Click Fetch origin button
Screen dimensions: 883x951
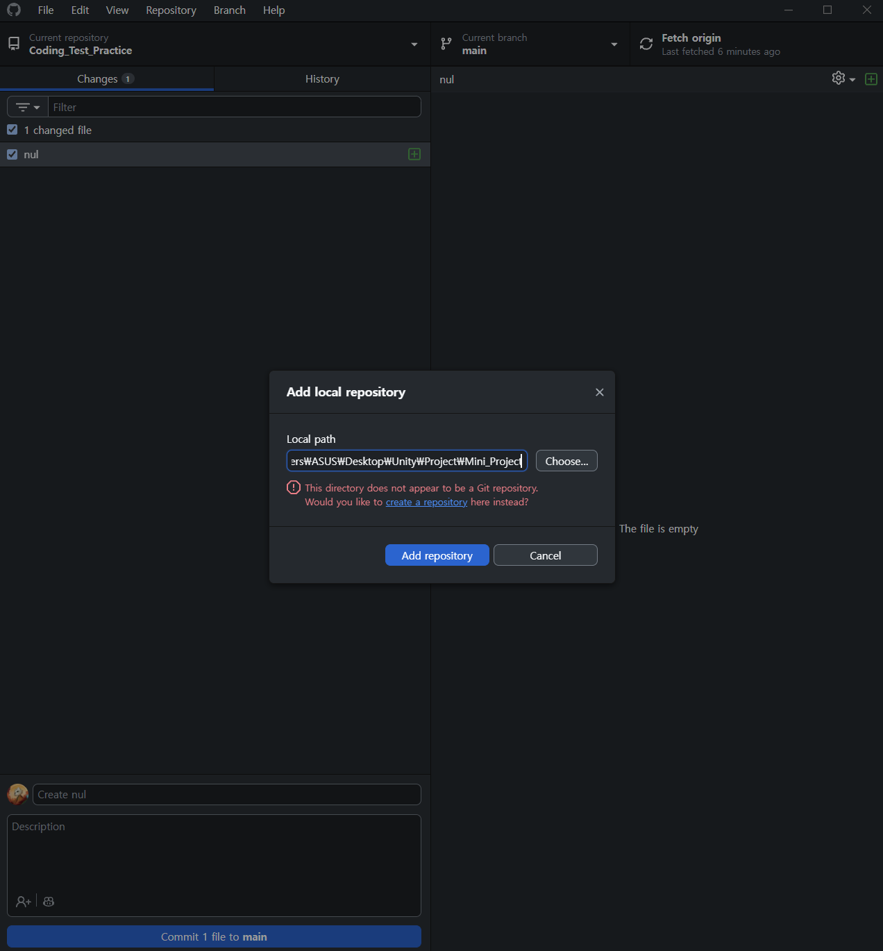coord(756,44)
